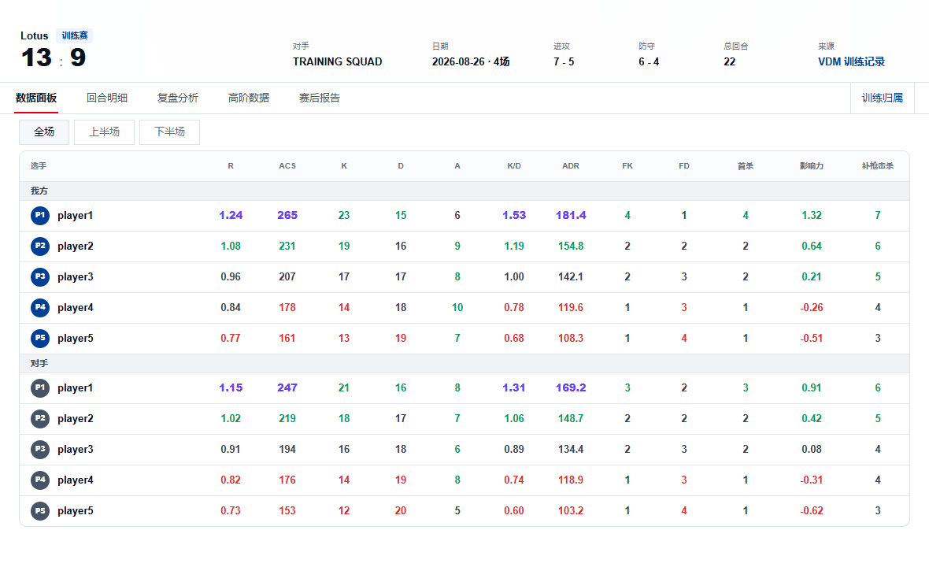This screenshot has width=929, height=582.
Task: Click the opponent player1 gray P1 badge
Action: click(40, 387)
